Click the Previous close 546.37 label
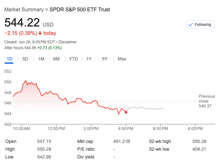This screenshot has height=163, width=220. (x=207, y=101)
